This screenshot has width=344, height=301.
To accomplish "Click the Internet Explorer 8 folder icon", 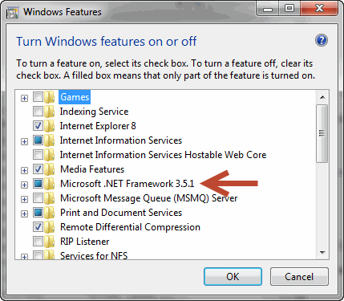I will [50, 126].
